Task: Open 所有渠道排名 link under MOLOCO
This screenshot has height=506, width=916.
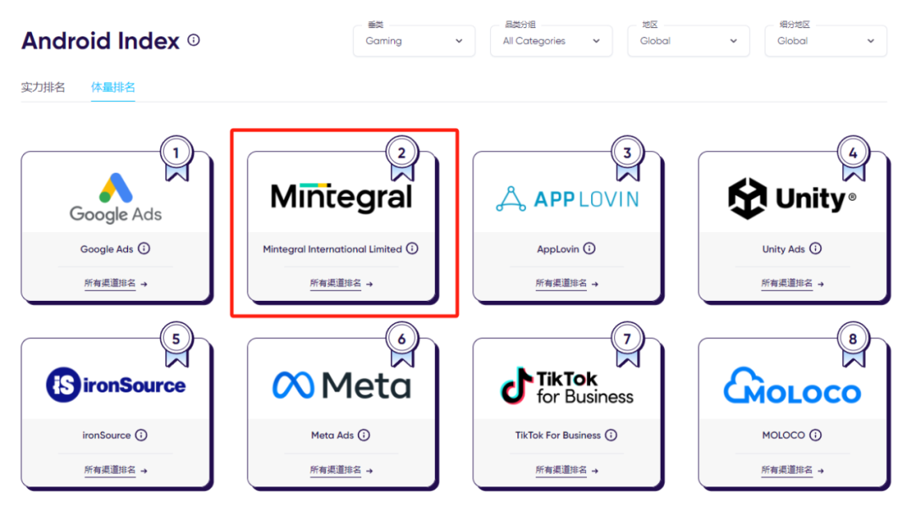Action: click(x=792, y=470)
